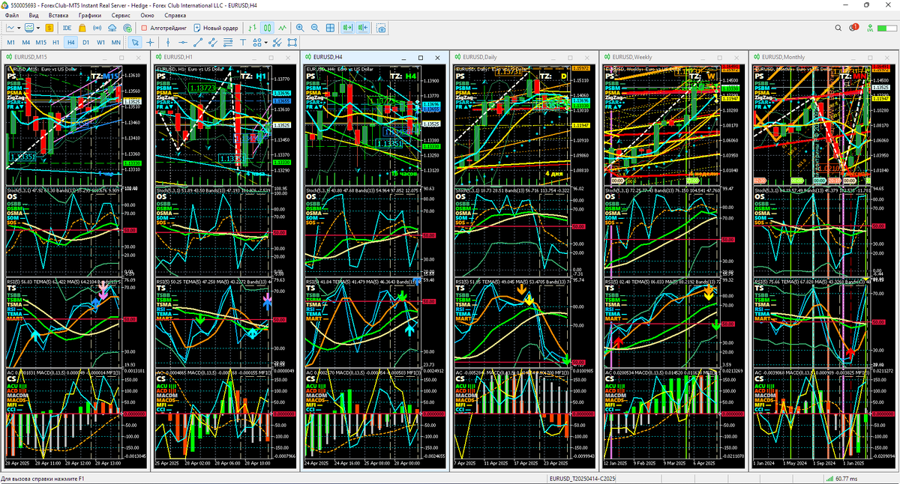Image resolution: width=900 pixels, height=484 pixels.
Task: Click the LVL level indicator icon
Action: click(871, 28)
